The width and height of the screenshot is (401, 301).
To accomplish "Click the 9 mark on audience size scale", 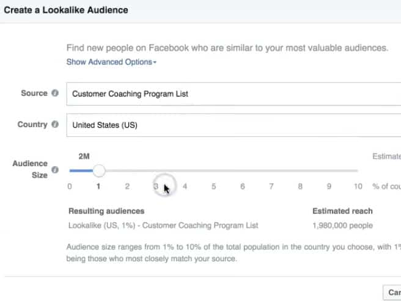I will (329, 186).
